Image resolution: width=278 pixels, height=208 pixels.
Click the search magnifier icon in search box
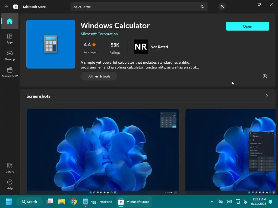202,7
